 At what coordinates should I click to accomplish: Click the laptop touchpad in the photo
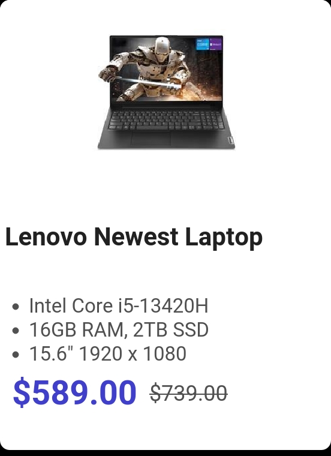[151, 139]
